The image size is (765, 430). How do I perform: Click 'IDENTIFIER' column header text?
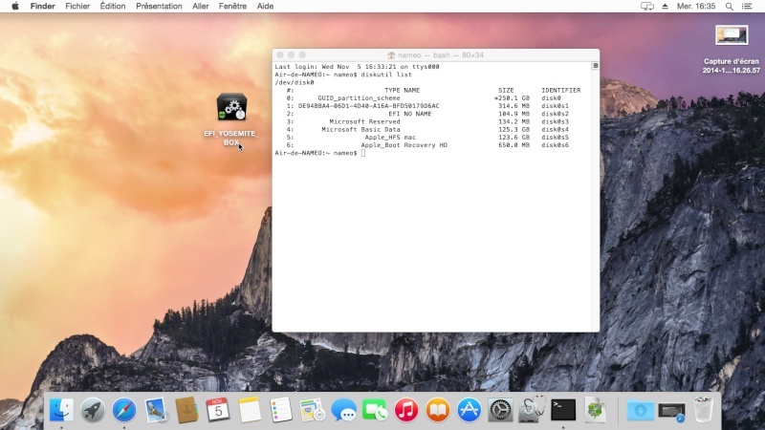560,90
